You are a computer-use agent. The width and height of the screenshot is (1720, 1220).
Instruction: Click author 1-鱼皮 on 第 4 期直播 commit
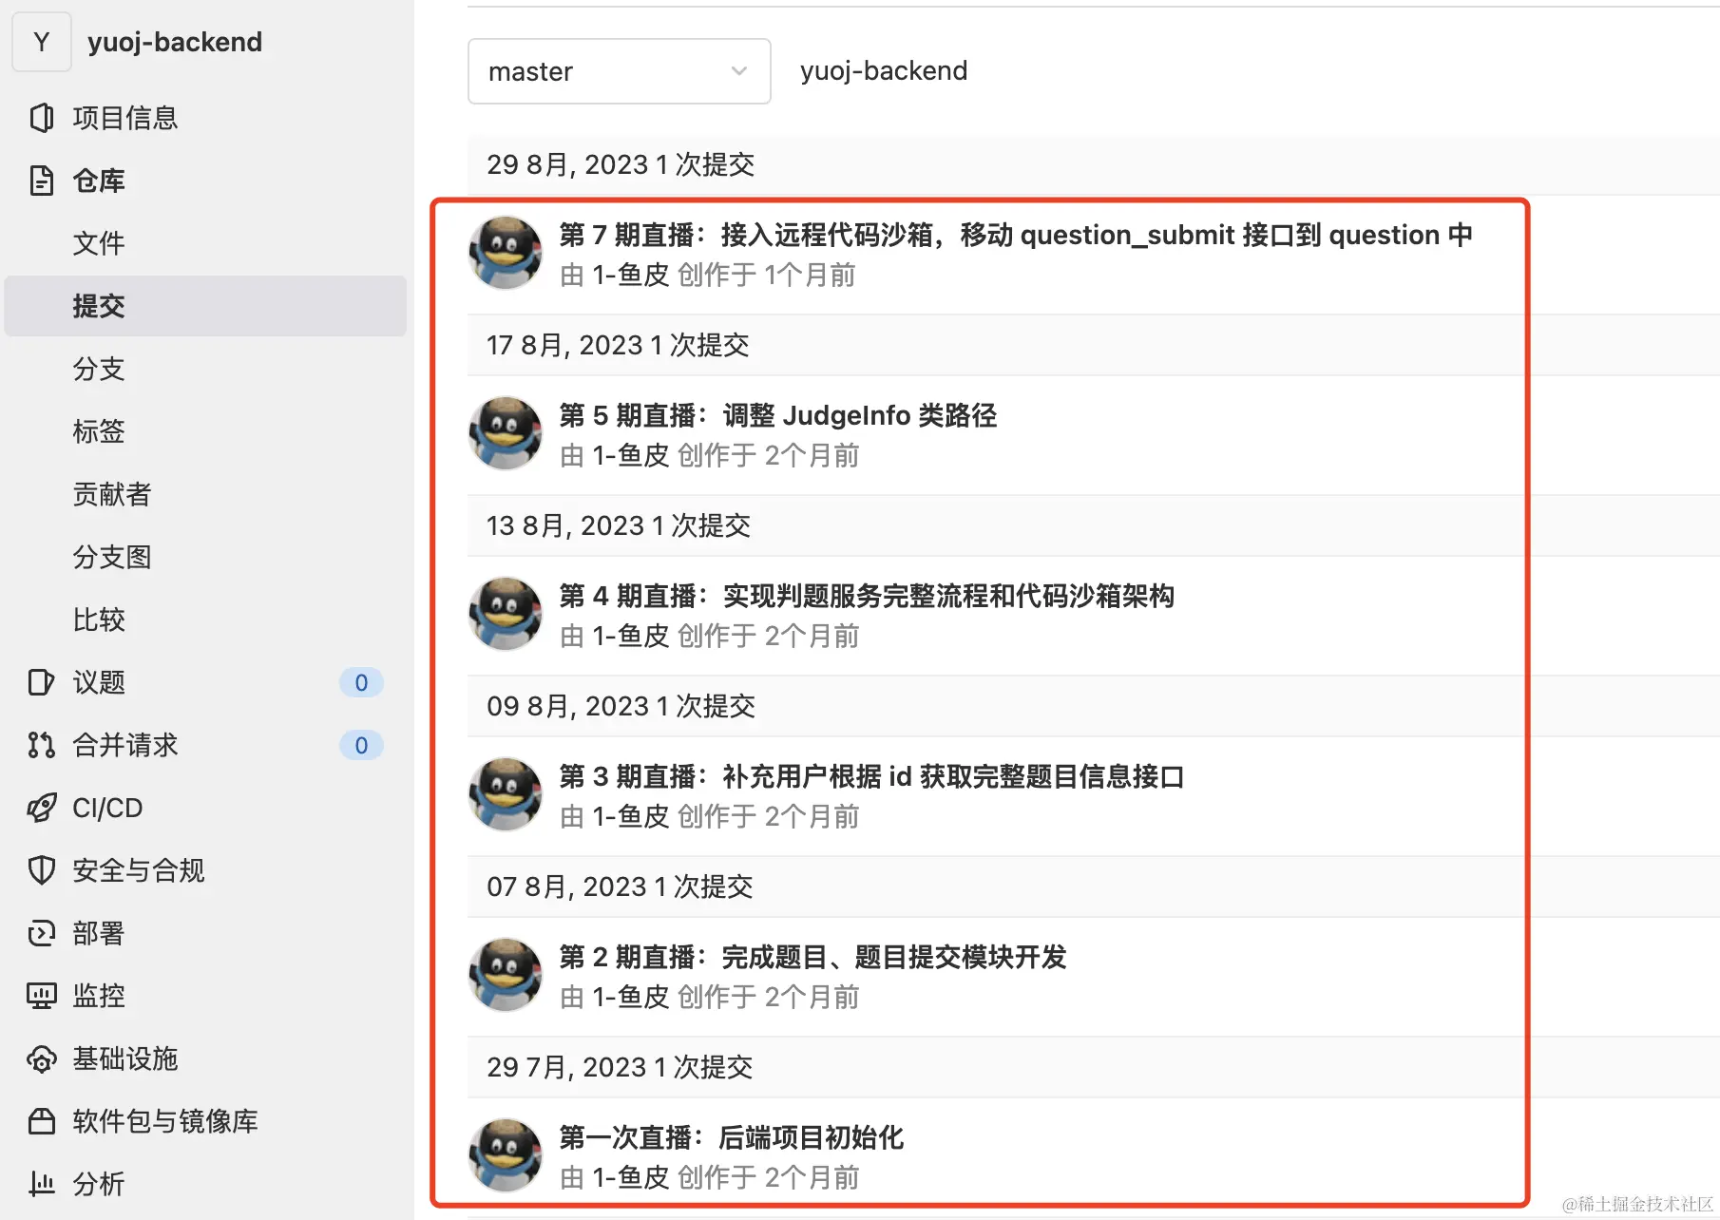[x=631, y=637]
